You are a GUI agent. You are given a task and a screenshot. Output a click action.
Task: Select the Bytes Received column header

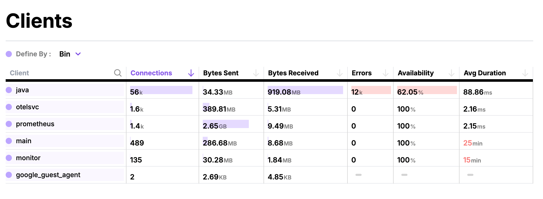click(x=293, y=73)
